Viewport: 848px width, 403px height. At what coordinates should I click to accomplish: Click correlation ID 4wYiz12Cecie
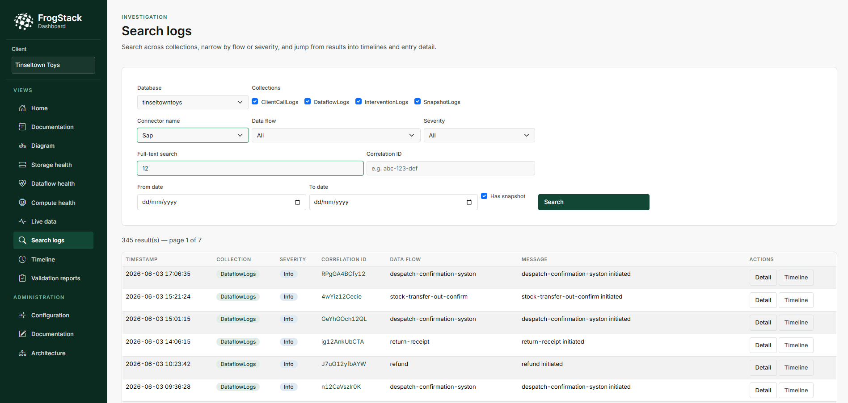coord(342,297)
